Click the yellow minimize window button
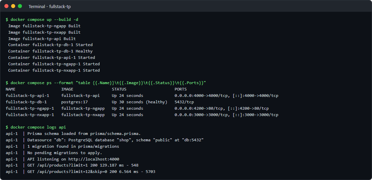Image resolution: width=372 pixels, height=180 pixels. [x=13, y=6]
